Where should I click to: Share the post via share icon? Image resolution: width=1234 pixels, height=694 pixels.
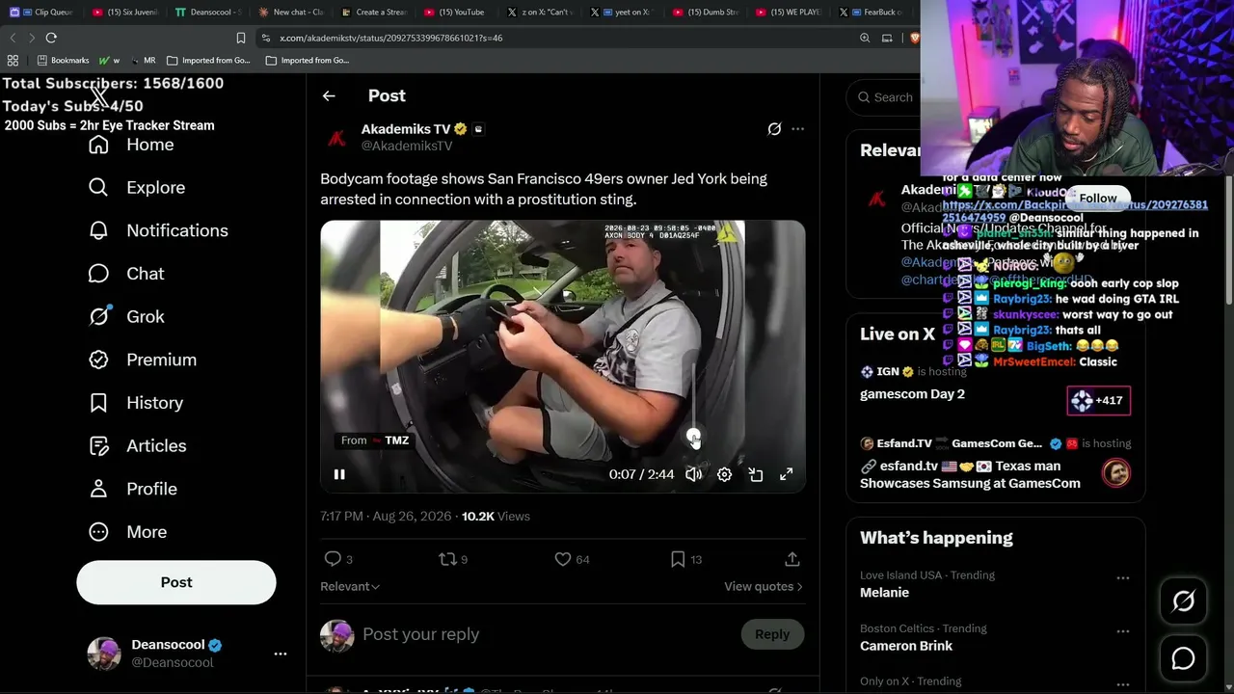792,559
